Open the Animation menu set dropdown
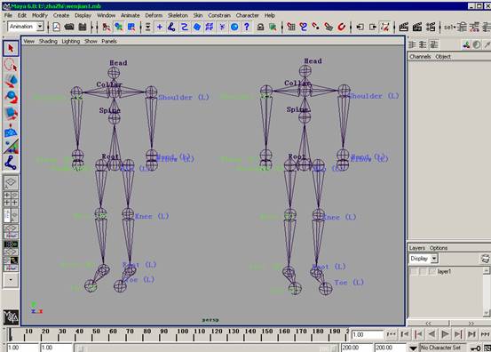Screen dimensions: 491x352 26,27
